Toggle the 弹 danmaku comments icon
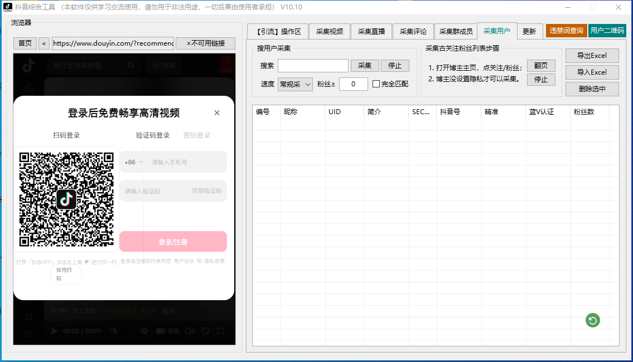Image resolution: width=633 pixels, height=362 pixels. (114, 331)
